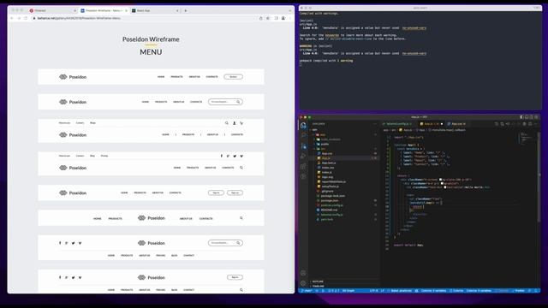Open index.js file in VS Code explorer
548x308 pixels.
point(327,172)
